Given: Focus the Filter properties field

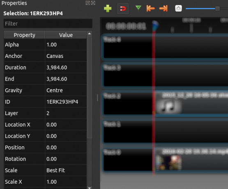Looking at the screenshot, I should click(x=48, y=23).
